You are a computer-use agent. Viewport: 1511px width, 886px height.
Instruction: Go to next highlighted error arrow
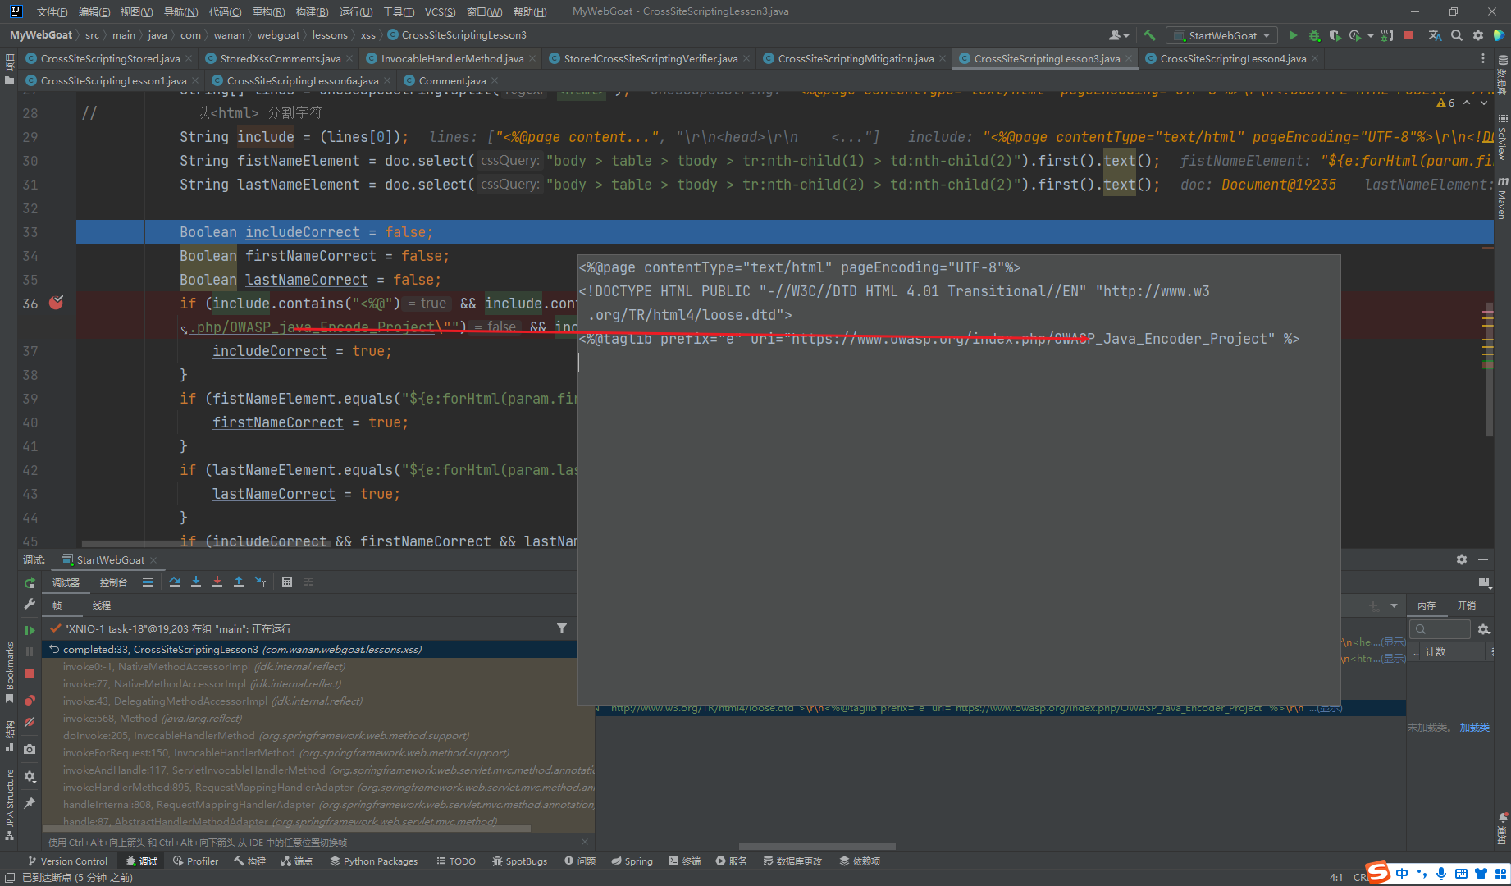click(1484, 103)
